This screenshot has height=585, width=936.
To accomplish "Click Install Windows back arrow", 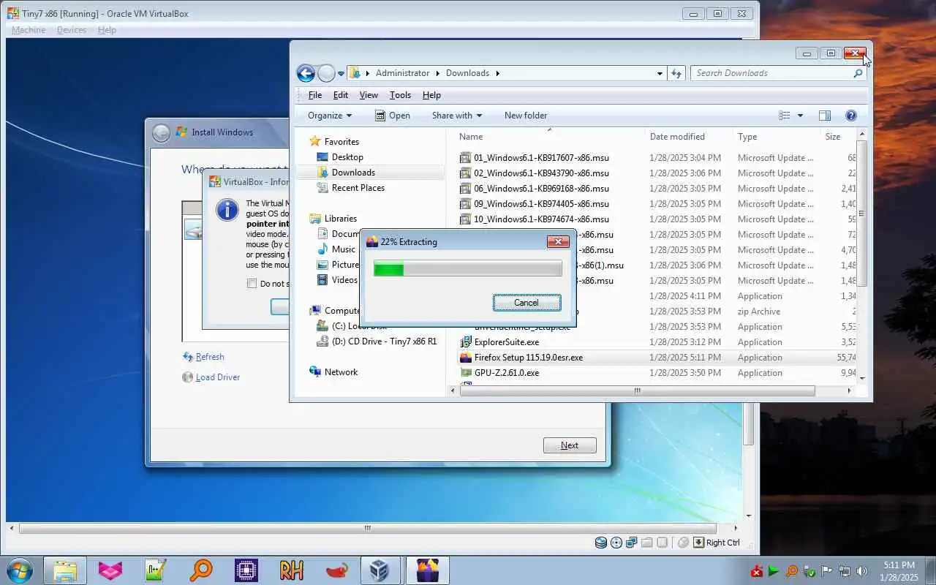I will point(161,132).
